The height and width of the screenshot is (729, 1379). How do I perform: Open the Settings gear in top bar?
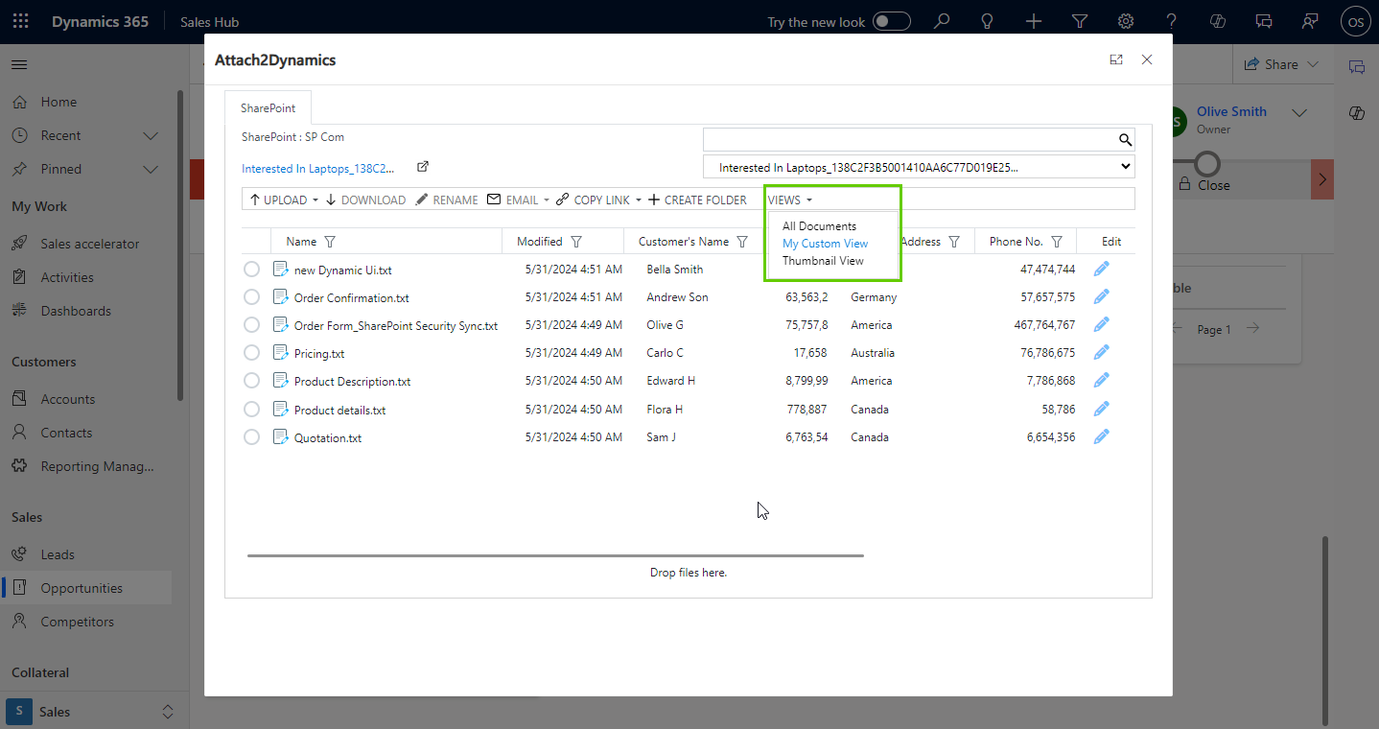point(1126,21)
